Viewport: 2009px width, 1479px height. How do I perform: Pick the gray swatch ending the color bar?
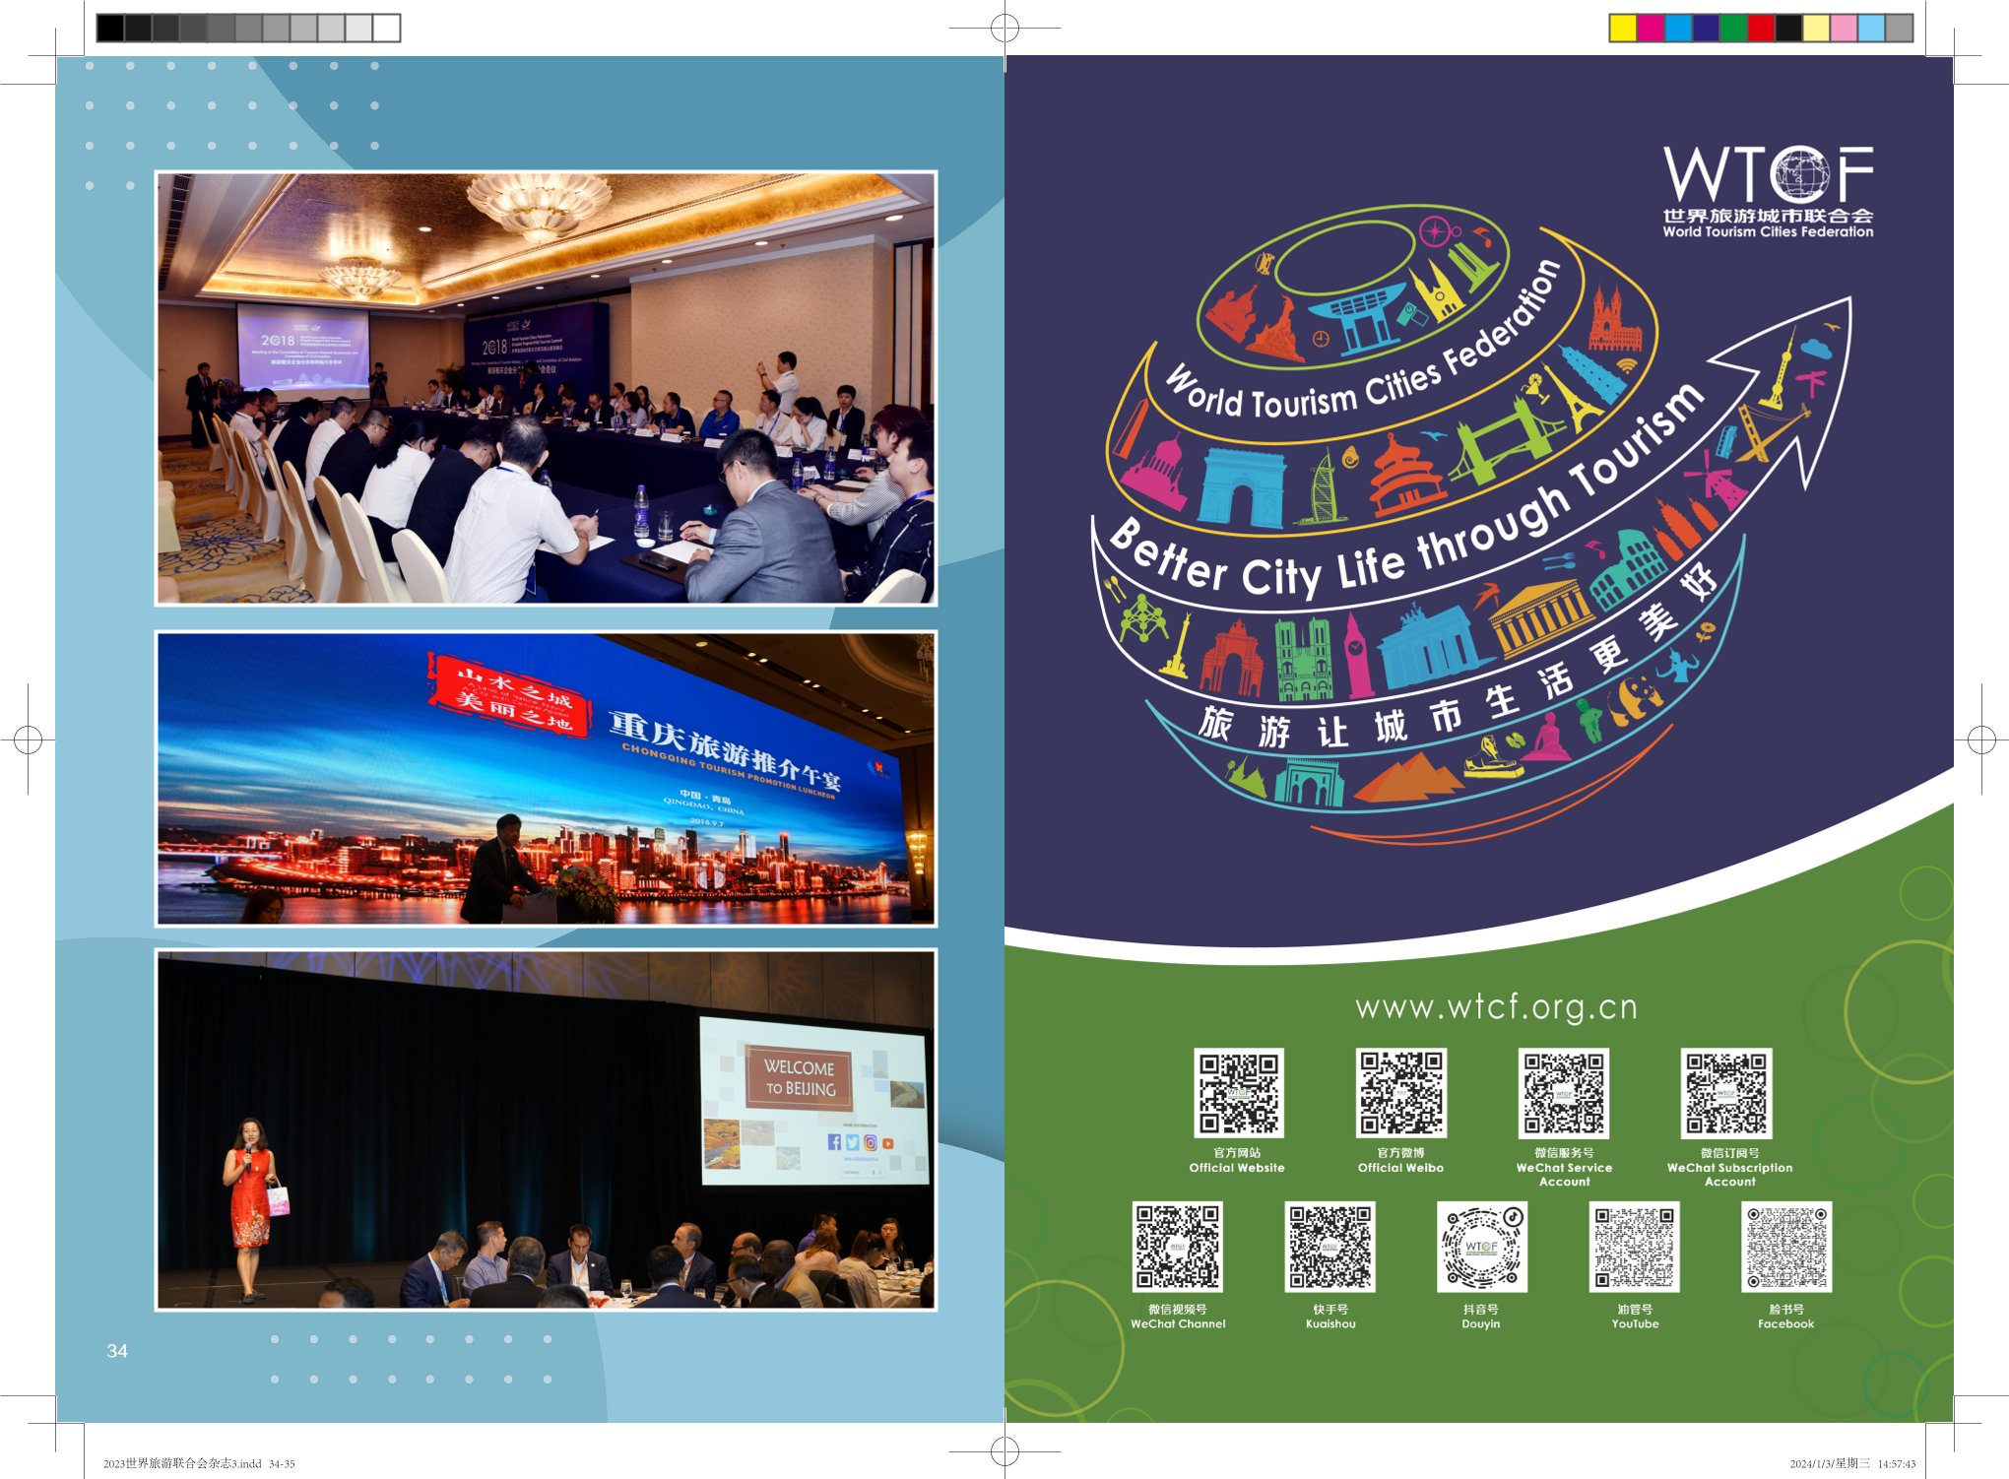point(1899,28)
